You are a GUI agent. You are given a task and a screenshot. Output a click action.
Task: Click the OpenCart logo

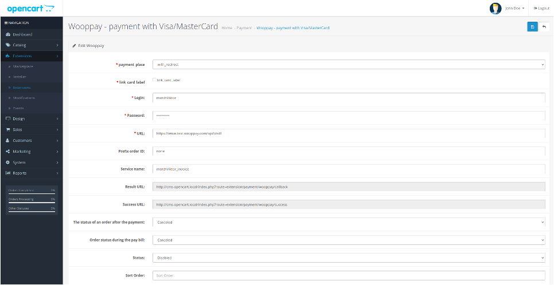31,8
